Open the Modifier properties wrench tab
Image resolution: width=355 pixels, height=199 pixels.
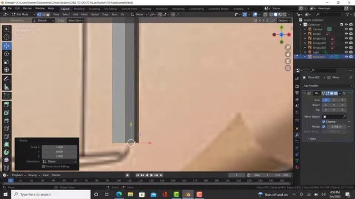click(297, 135)
